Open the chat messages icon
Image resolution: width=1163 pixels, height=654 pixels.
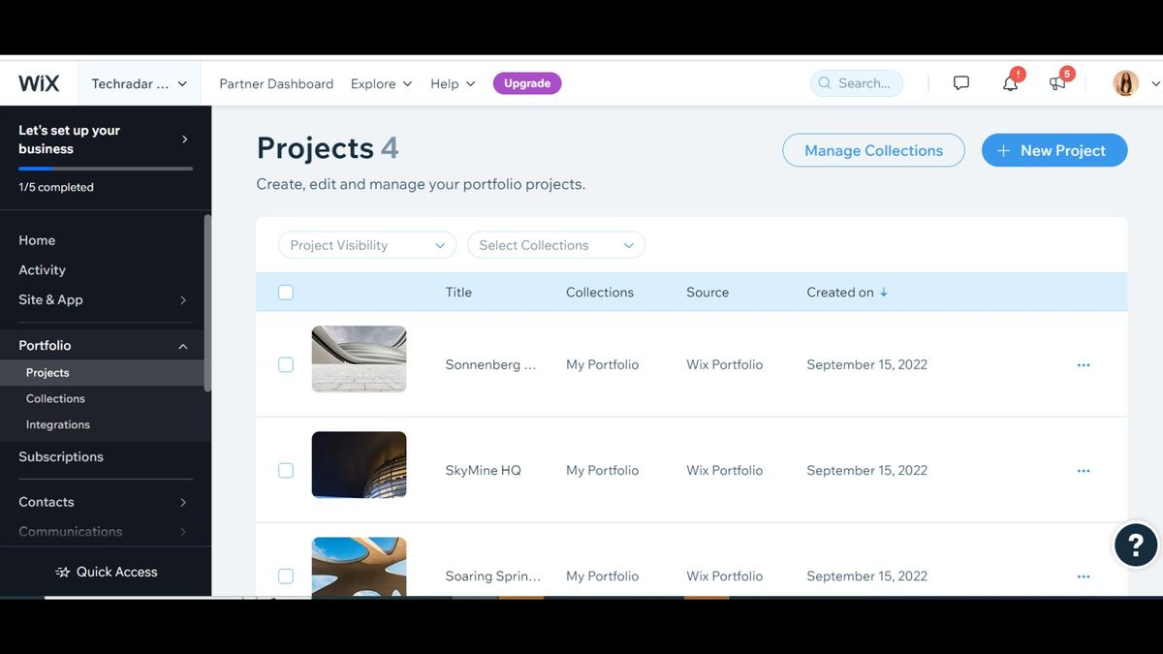tap(960, 83)
